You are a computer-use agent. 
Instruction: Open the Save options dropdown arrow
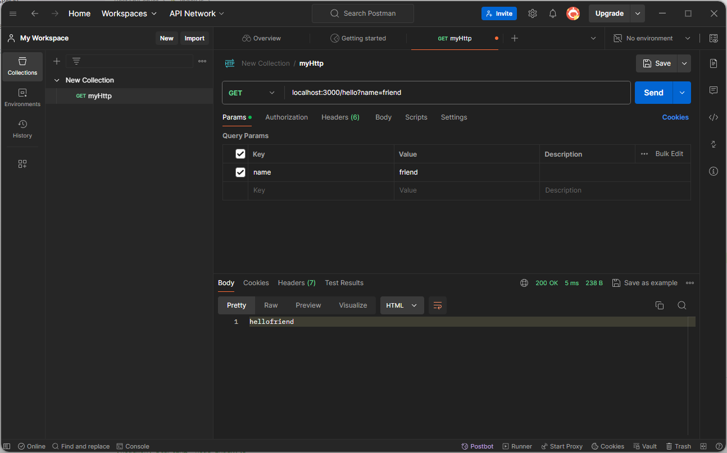click(x=684, y=63)
